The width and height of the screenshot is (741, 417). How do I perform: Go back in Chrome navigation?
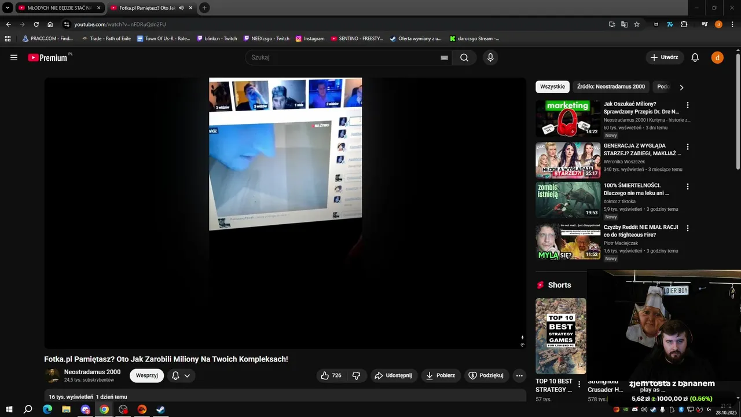pyautogui.click(x=8, y=24)
